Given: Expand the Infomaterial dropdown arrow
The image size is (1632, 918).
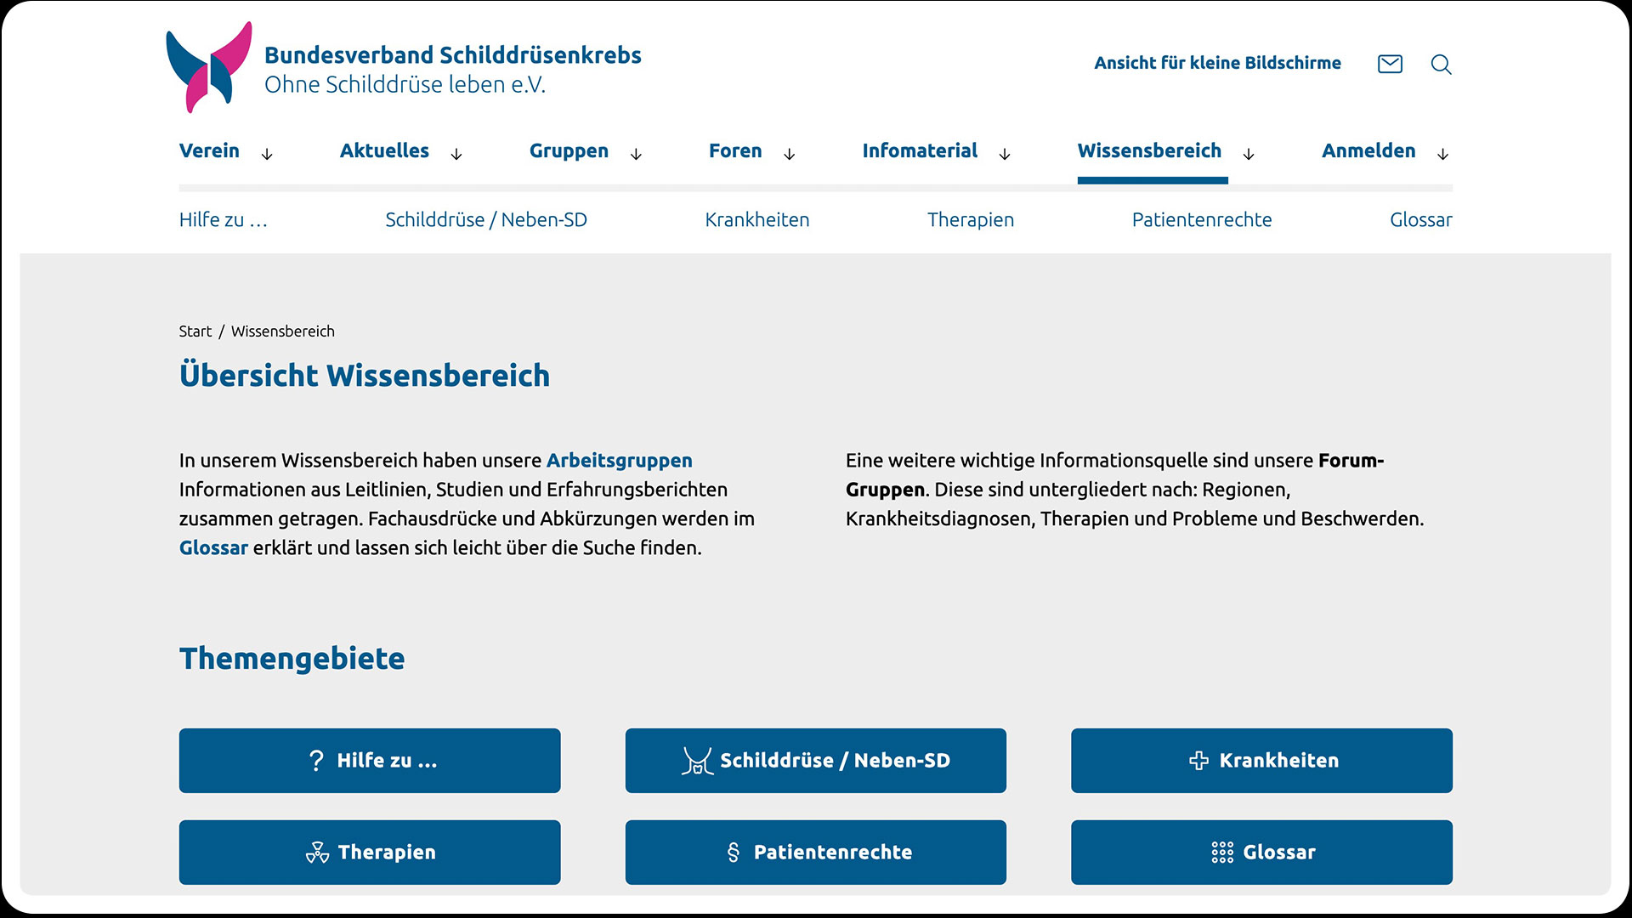Looking at the screenshot, I should click(1005, 154).
